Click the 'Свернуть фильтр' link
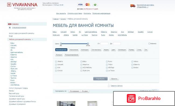Screen dimensions: 175x106 [117, 86]
